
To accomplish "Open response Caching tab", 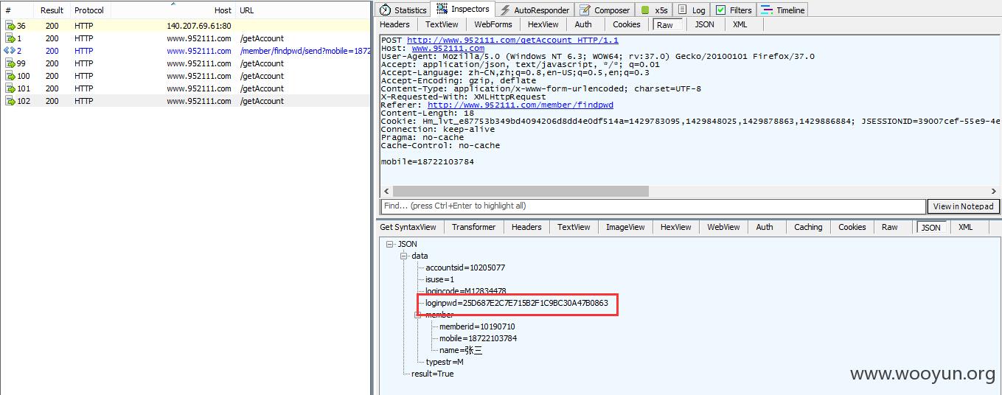I will [x=808, y=227].
